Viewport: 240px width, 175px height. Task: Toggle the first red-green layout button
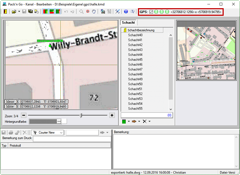[x=45, y=11]
